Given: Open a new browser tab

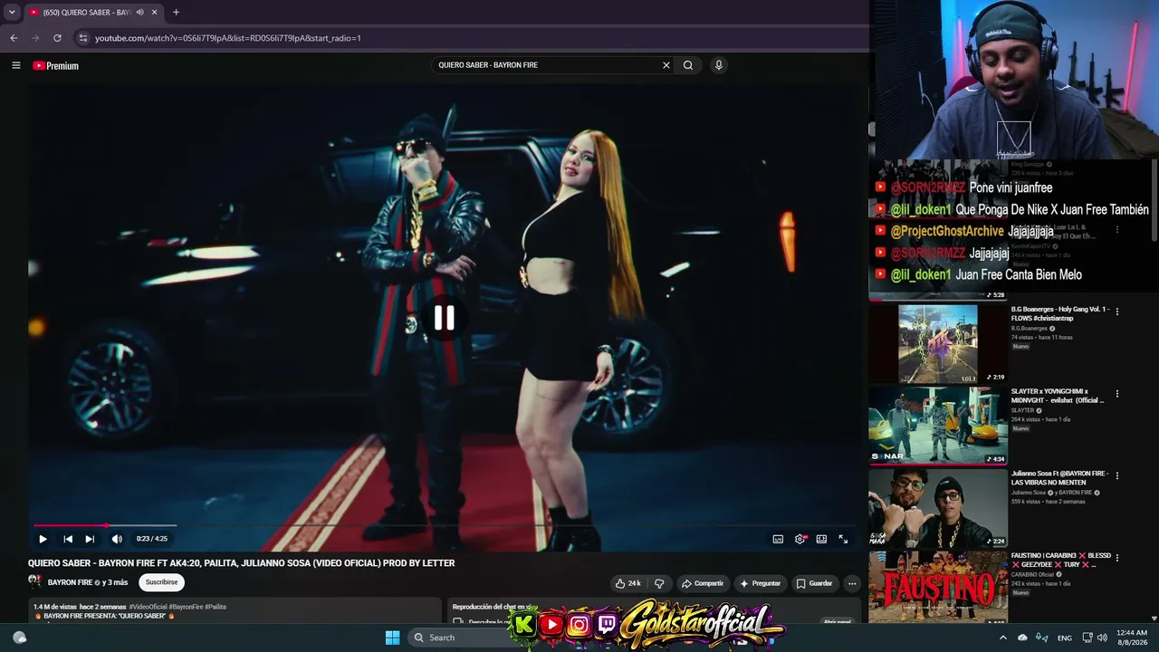Looking at the screenshot, I should tap(176, 12).
